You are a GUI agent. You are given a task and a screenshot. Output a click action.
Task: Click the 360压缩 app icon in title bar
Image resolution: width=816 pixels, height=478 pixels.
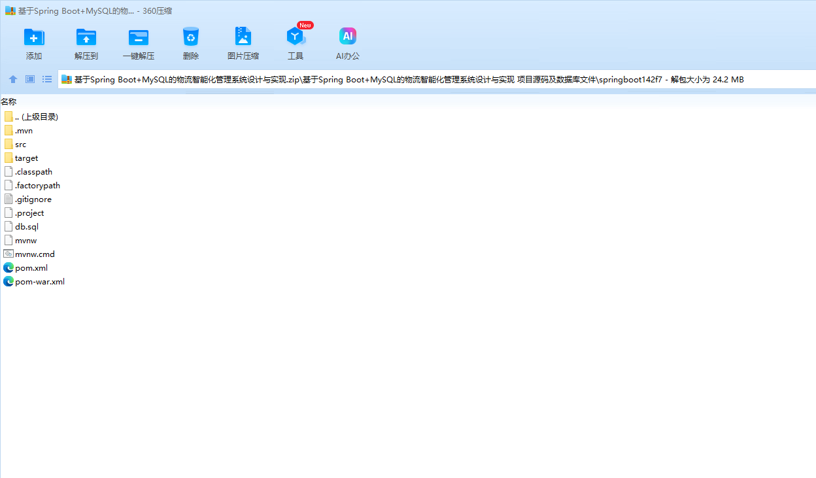click(x=10, y=11)
